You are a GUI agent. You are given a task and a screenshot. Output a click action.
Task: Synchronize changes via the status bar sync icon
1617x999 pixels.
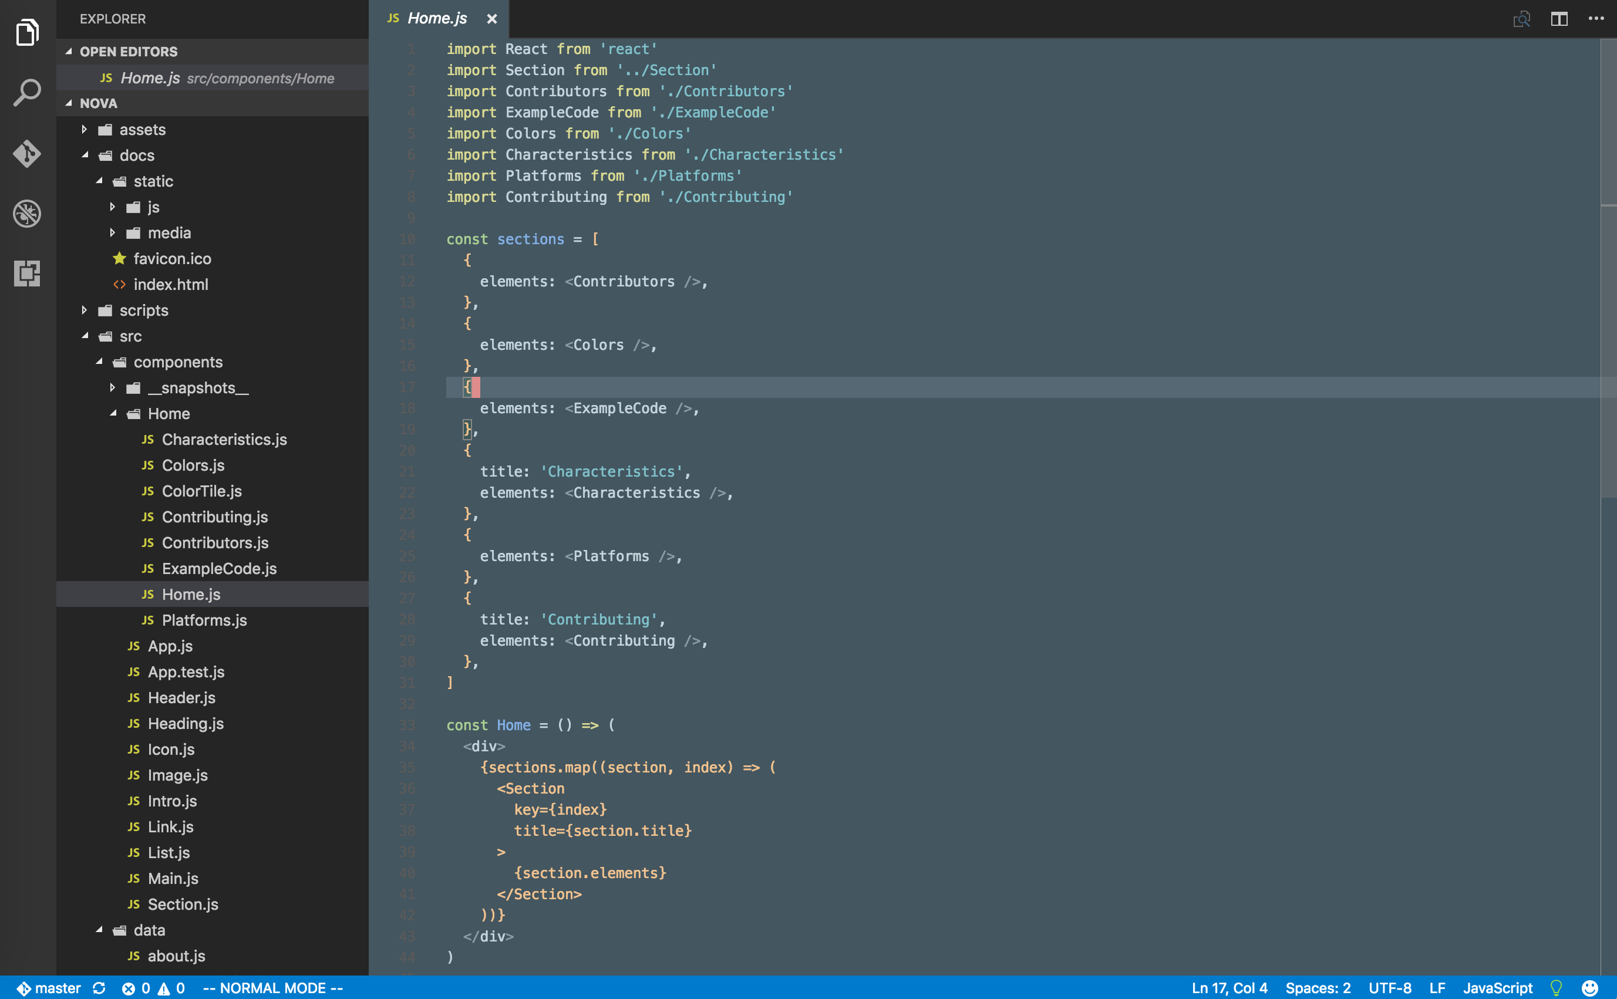click(x=100, y=988)
